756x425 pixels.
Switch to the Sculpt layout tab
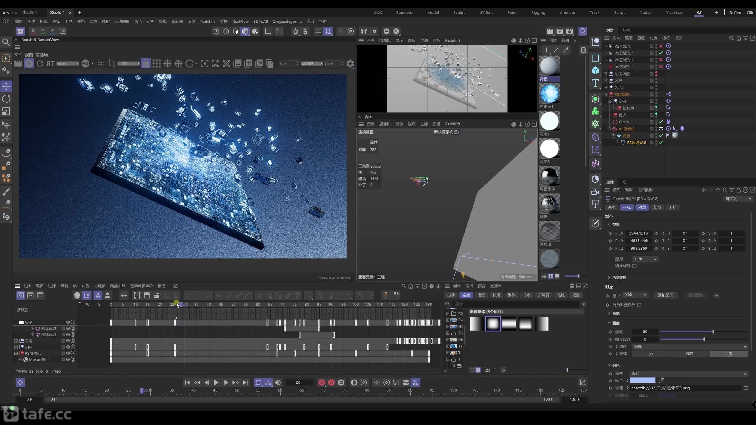coord(459,12)
